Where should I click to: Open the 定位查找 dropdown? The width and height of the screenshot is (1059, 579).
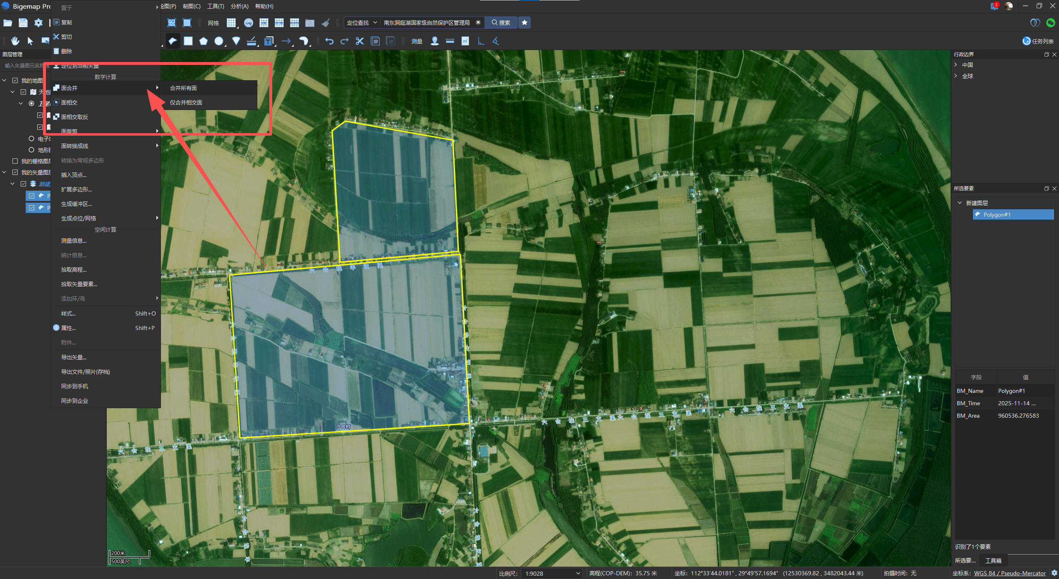click(x=362, y=23)
